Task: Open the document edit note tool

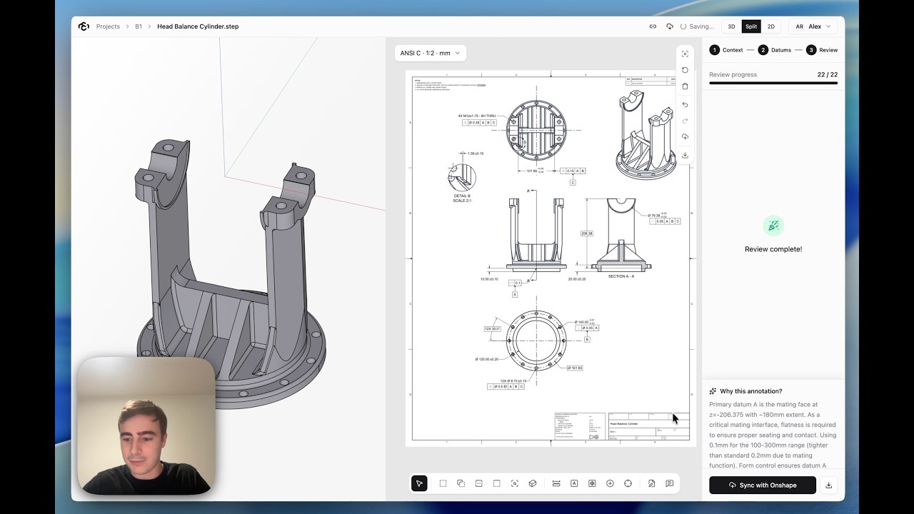Action: 651,483
